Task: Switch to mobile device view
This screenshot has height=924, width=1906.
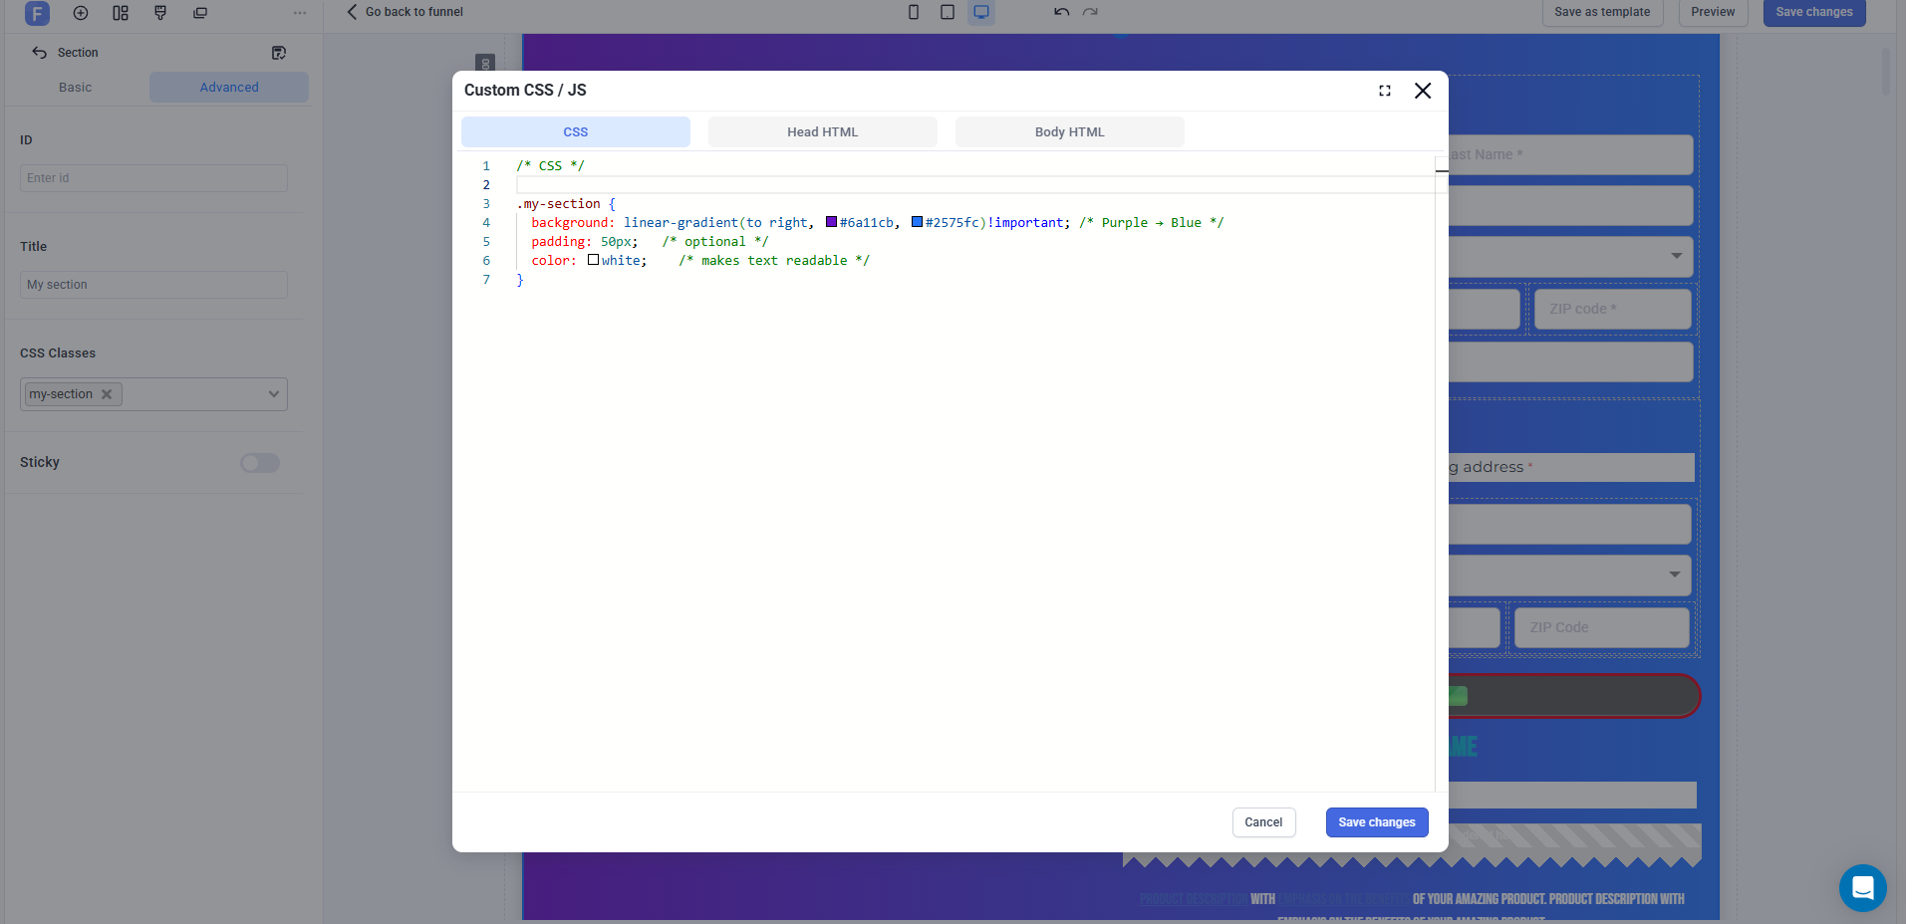Action: (x=914, y=12)
